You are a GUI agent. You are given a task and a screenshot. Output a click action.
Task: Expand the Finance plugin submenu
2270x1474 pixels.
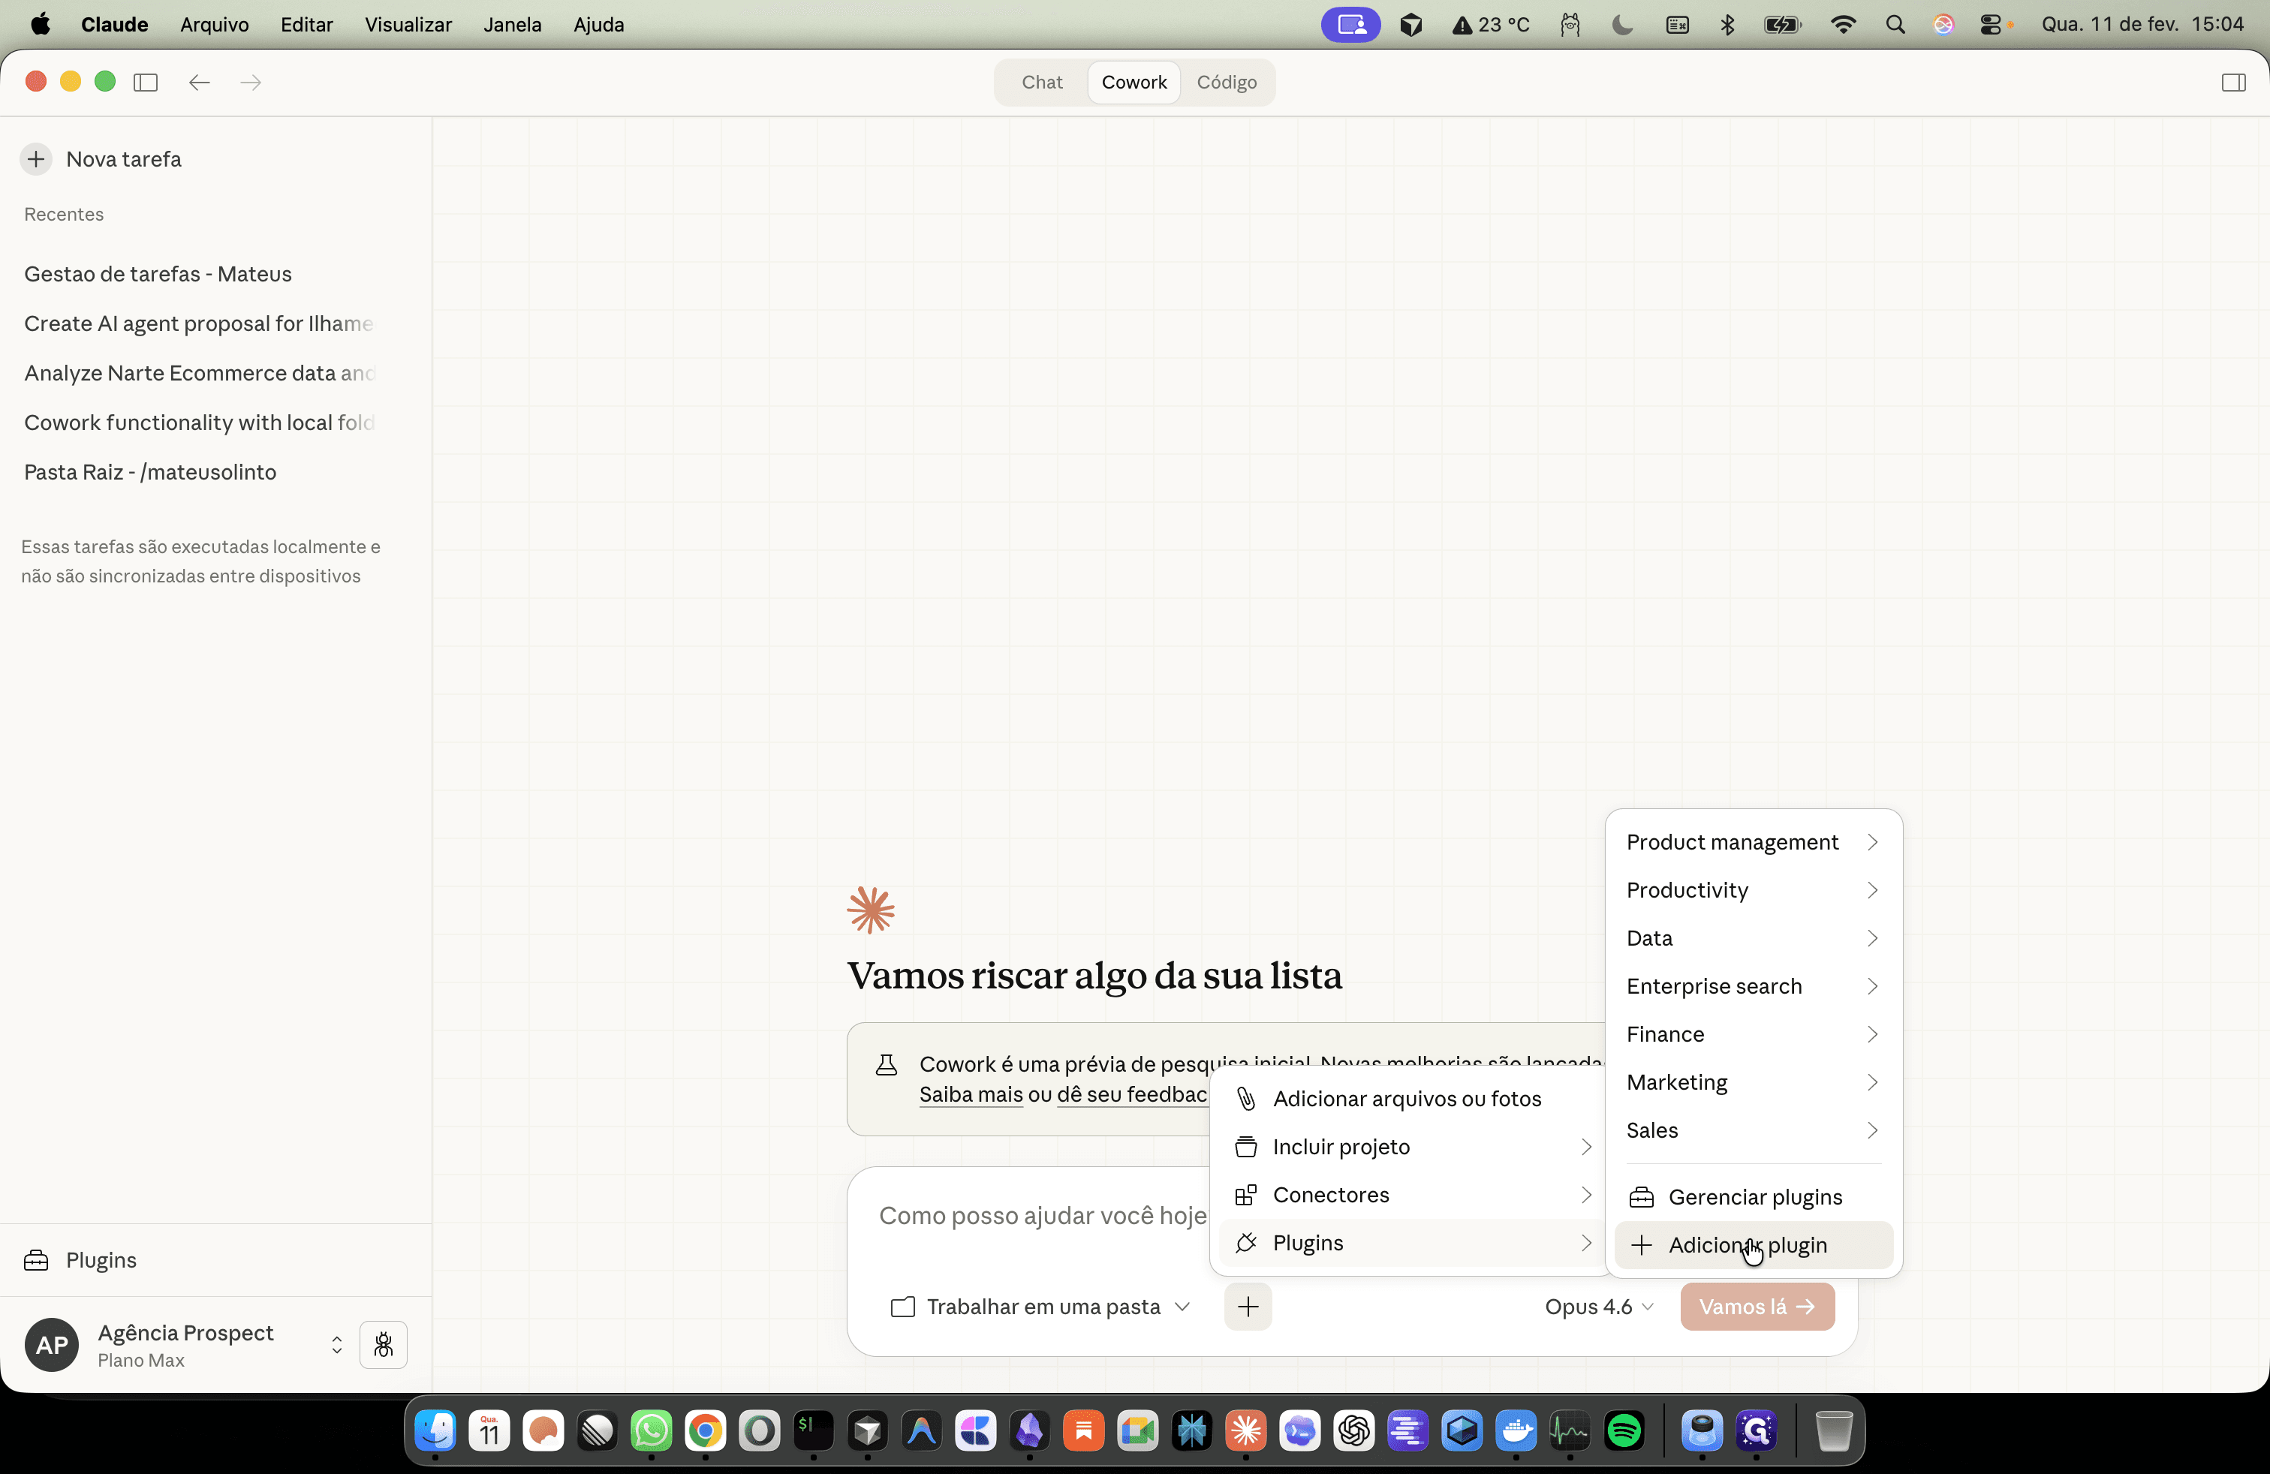click(1753, 1034)
